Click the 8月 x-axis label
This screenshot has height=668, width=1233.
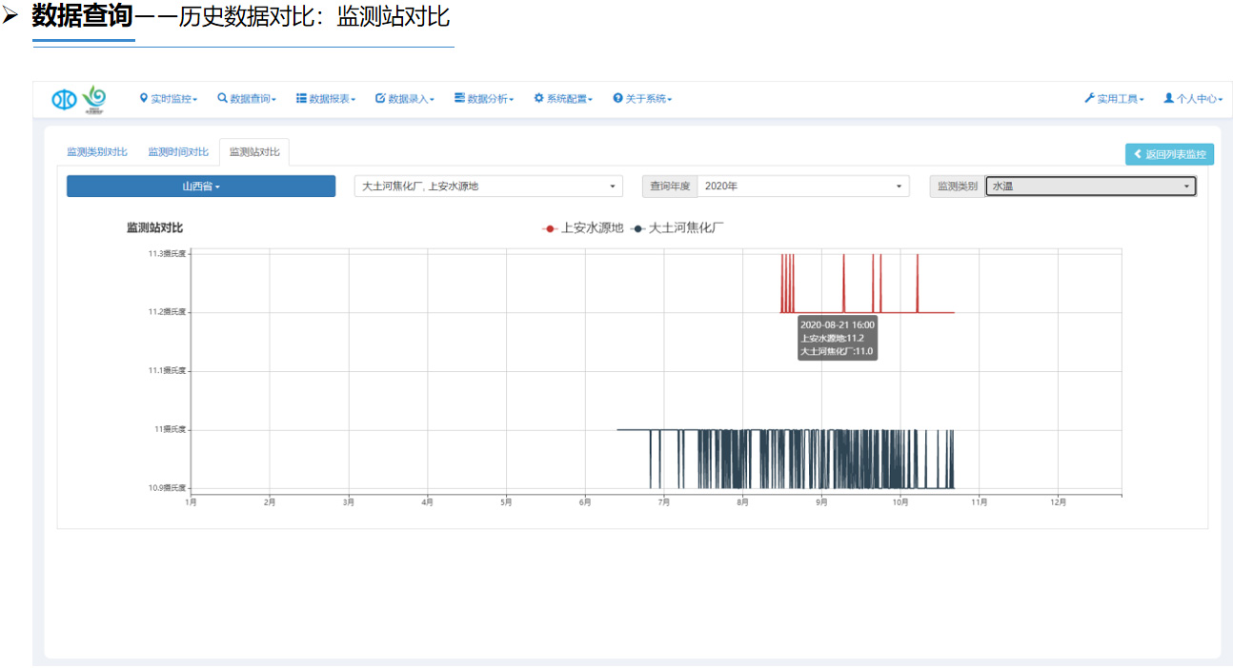click(x=742, y=502)
